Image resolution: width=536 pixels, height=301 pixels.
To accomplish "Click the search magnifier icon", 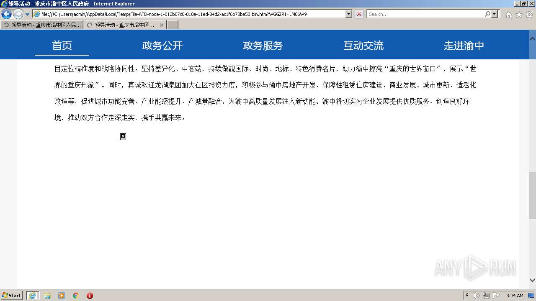I will tap(487, 14).
